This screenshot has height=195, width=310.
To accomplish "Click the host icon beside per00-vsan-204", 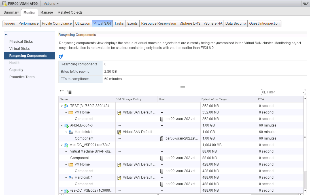I will point(162,171).
